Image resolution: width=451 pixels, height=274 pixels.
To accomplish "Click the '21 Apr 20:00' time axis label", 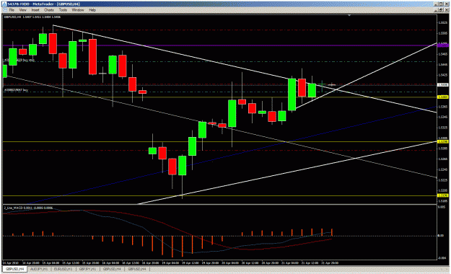I will [330, 262].
